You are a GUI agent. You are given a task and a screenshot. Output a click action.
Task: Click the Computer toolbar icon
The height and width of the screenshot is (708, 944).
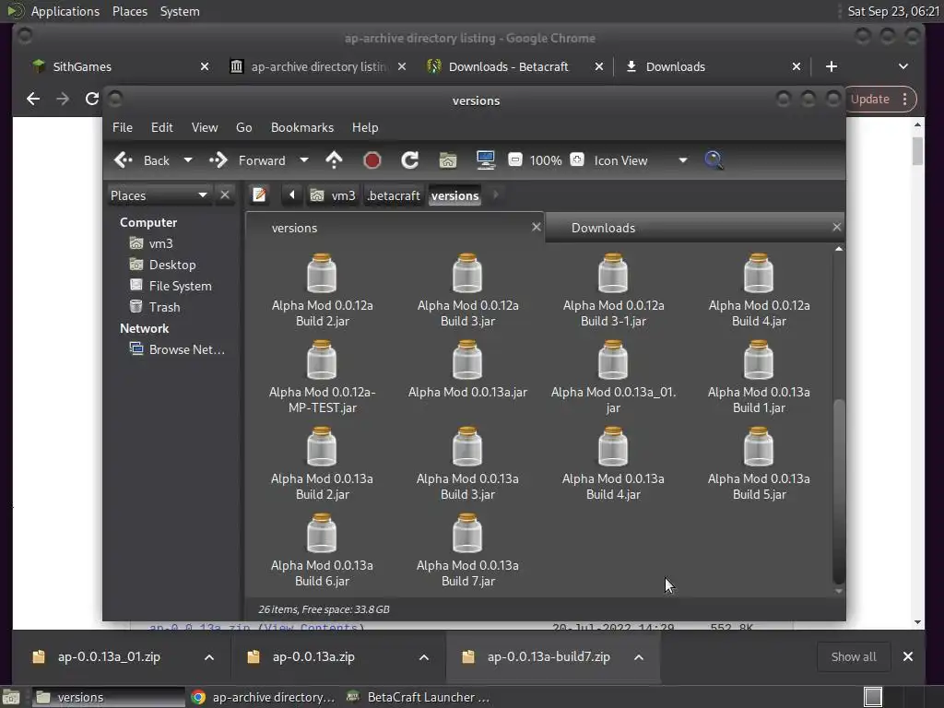tap(486, 160)
